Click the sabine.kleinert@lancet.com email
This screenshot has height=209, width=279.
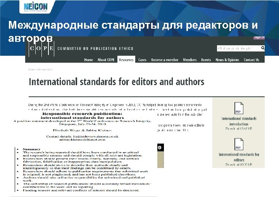[82, 140]
